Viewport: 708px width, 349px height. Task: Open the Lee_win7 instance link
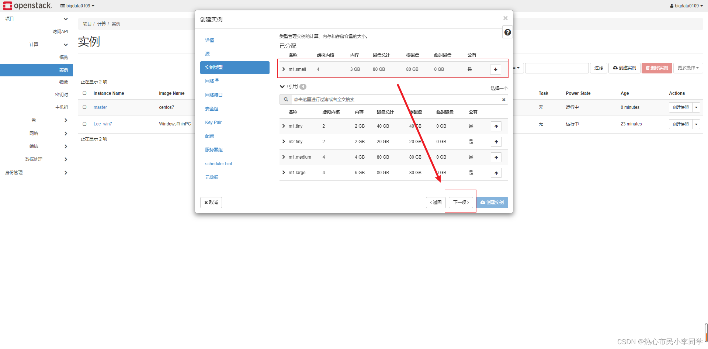click(103, 124)
